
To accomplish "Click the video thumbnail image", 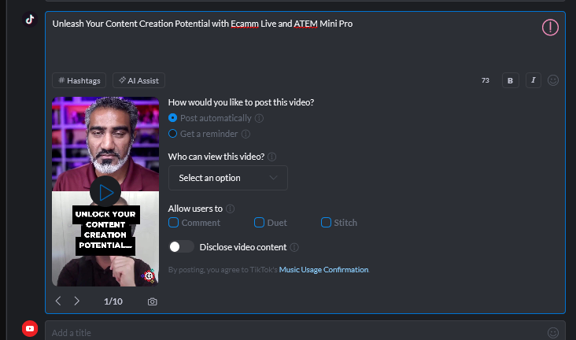I will point(105,191).
